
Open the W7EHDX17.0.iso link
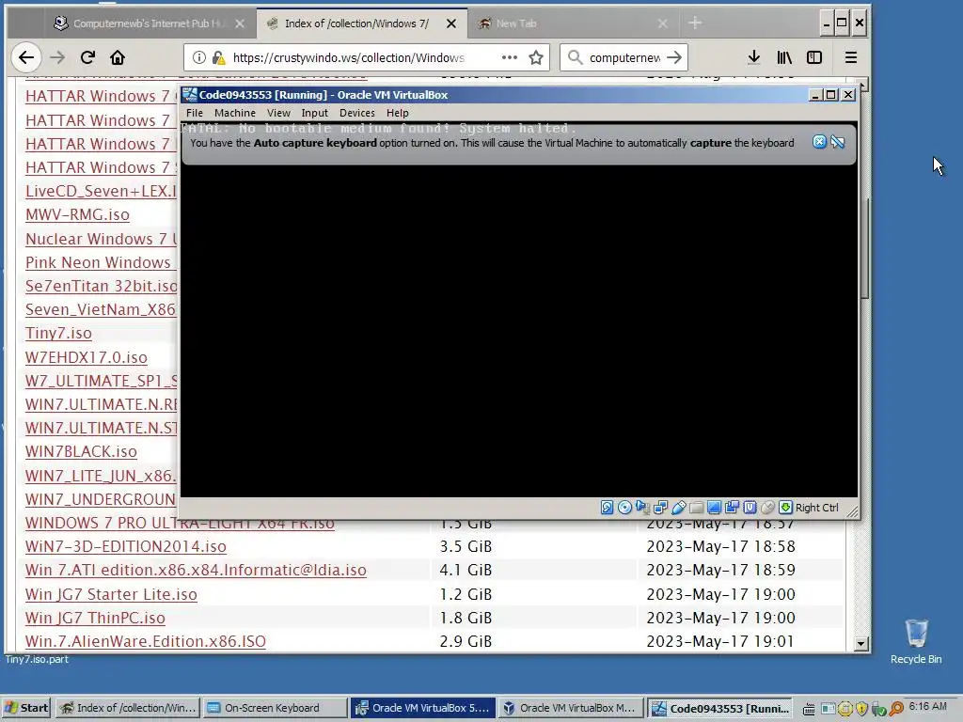[86, 357]
